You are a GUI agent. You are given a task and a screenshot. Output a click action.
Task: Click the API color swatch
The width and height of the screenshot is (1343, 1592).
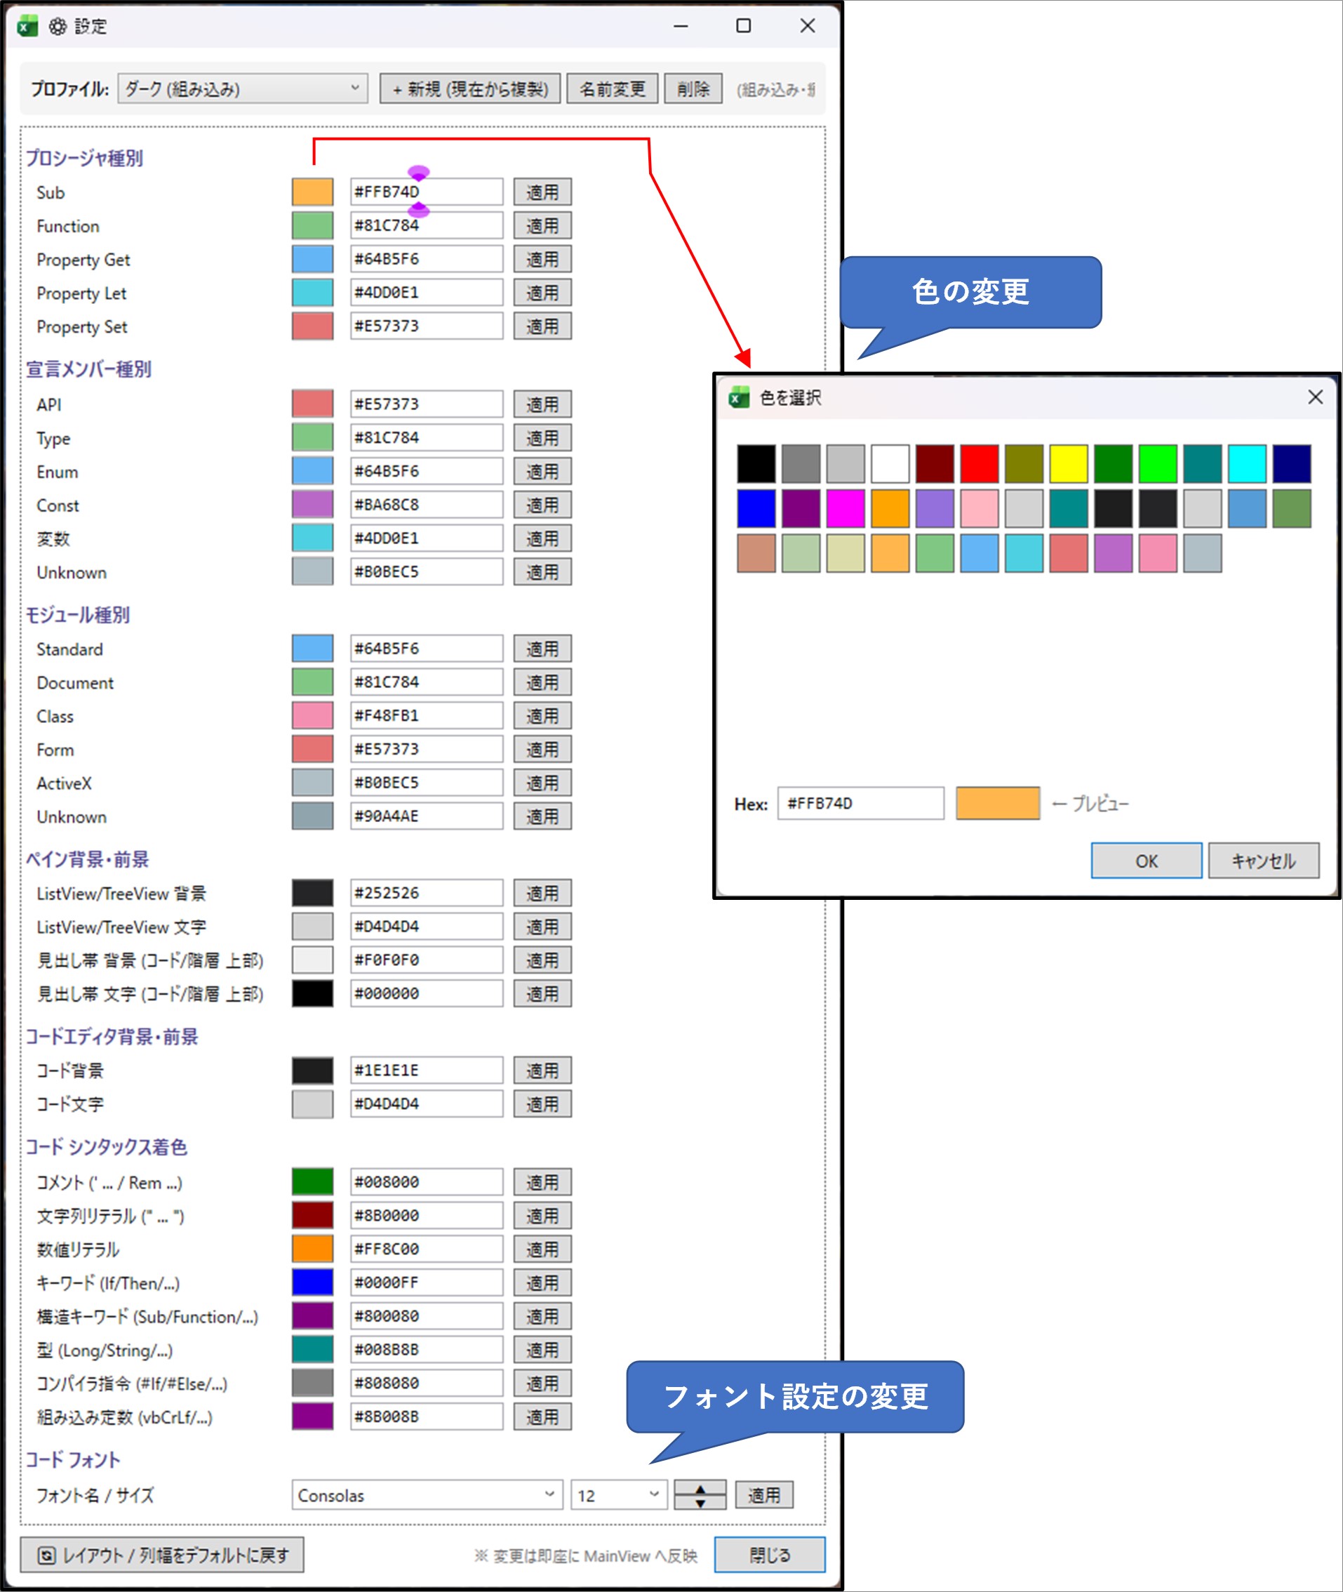pos(312,404)
